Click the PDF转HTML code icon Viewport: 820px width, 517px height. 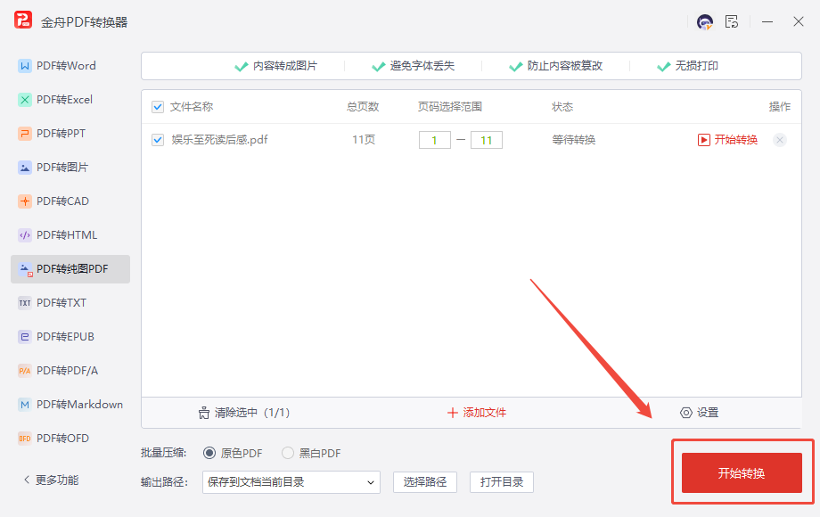click(25, 235)
